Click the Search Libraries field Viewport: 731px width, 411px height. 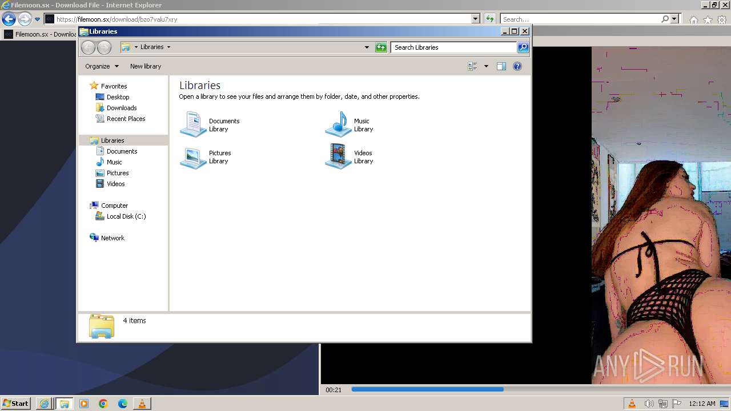(x=454, y=47)
